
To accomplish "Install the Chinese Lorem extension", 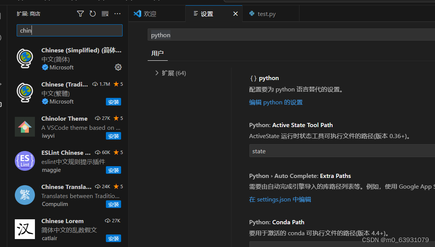I will tap(113, 238).
